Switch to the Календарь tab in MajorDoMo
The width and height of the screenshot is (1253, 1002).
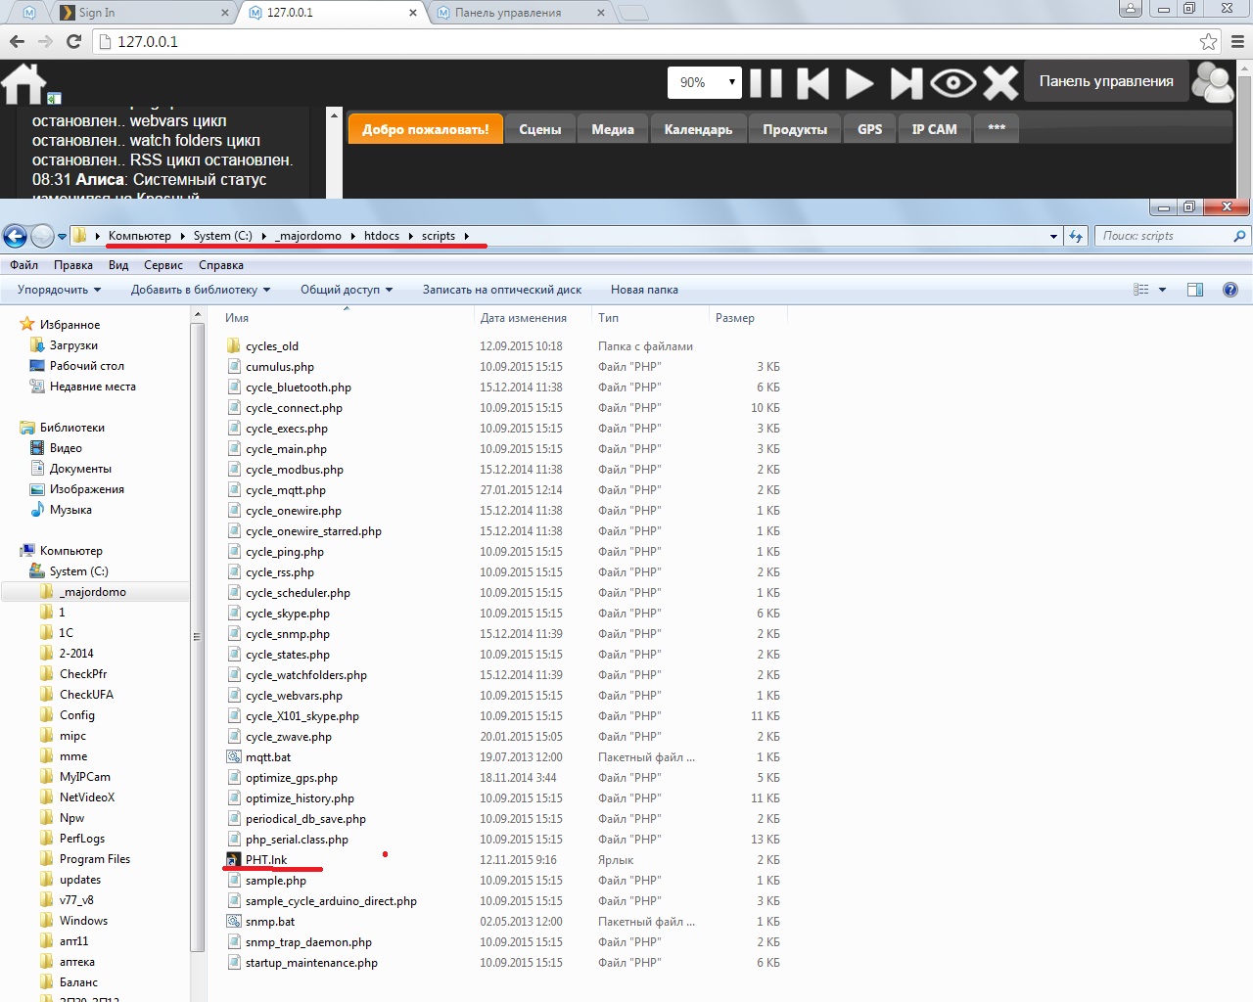point(698,127)
